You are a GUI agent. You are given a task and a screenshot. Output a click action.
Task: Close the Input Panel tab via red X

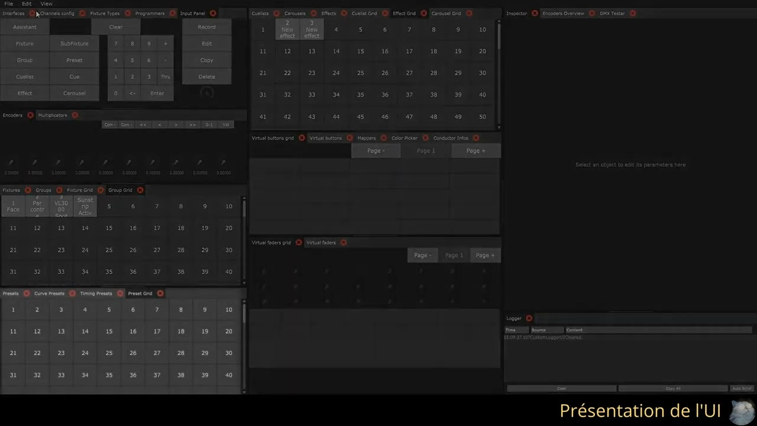coord(213,13)
